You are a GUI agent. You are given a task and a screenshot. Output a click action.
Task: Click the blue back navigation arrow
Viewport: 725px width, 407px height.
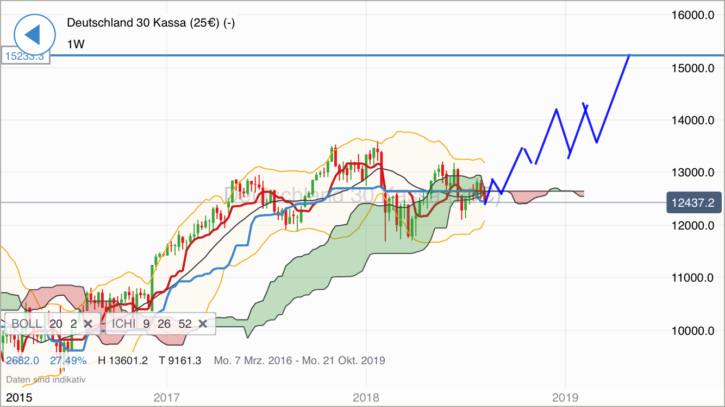tap(34, 34)
